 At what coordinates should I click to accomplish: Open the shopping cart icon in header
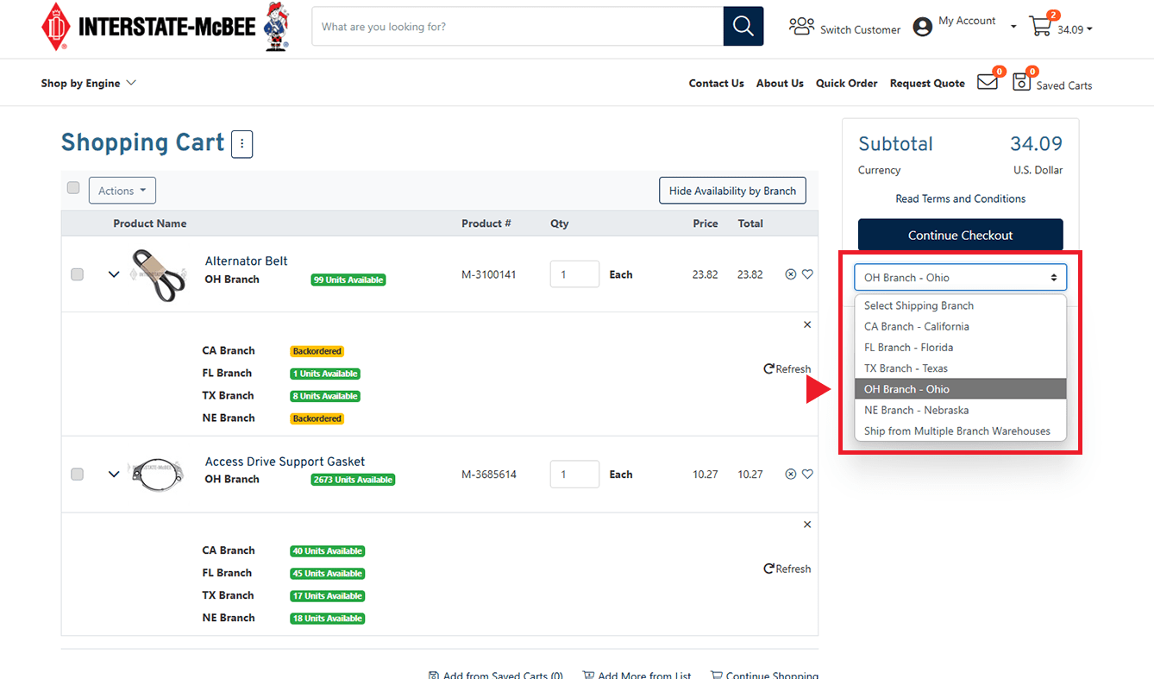click(x=1041, y=25)
